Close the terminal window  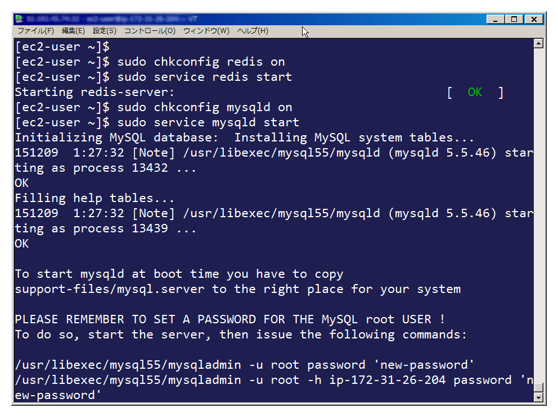click(534, 19)
